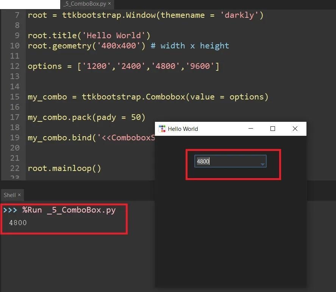Click the root.mainloop() line
The height and width of the screenshot is (292, 336).
tap(64, 168)
